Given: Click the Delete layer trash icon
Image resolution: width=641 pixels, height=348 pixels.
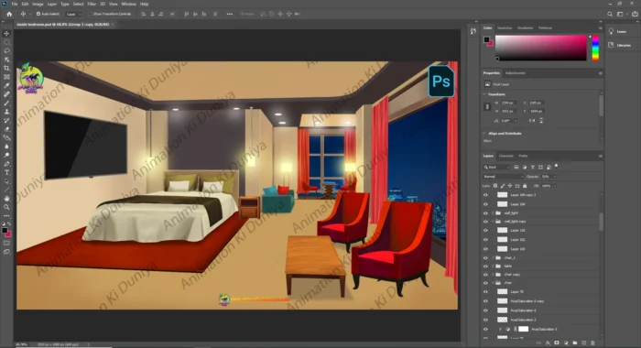Looking at the screenshot, I should (592, 343).
